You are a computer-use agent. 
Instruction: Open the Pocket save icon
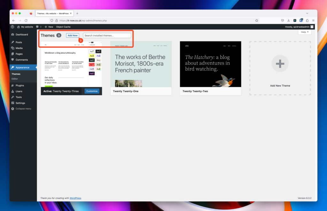[282, 21]
